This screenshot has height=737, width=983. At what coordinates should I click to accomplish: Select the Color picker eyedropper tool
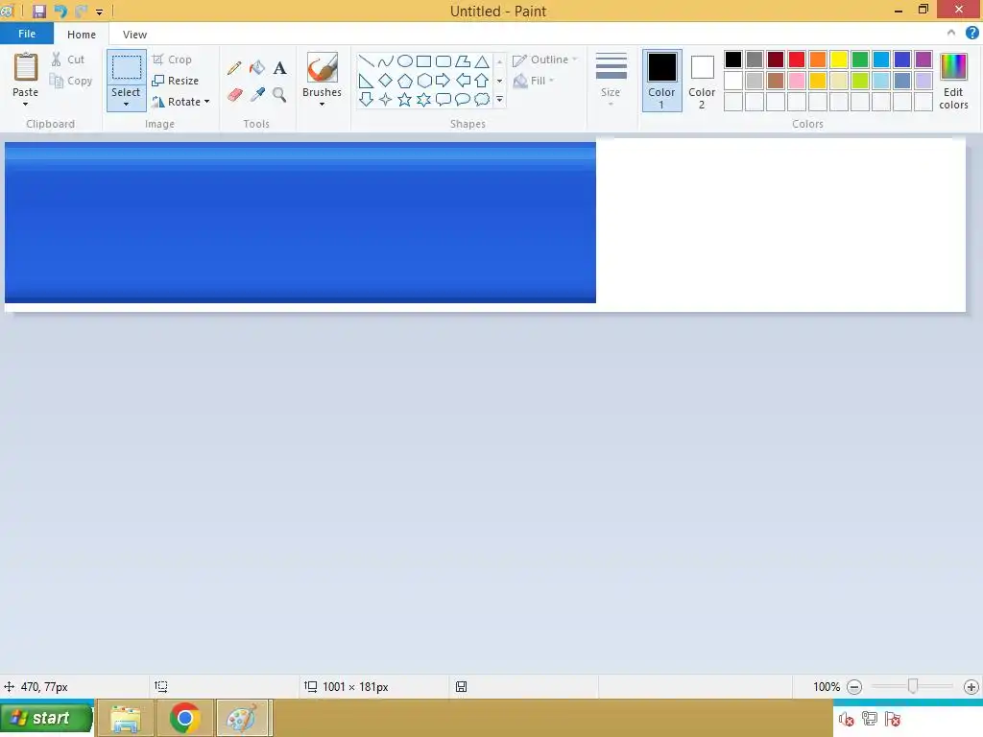coord(257,95)
